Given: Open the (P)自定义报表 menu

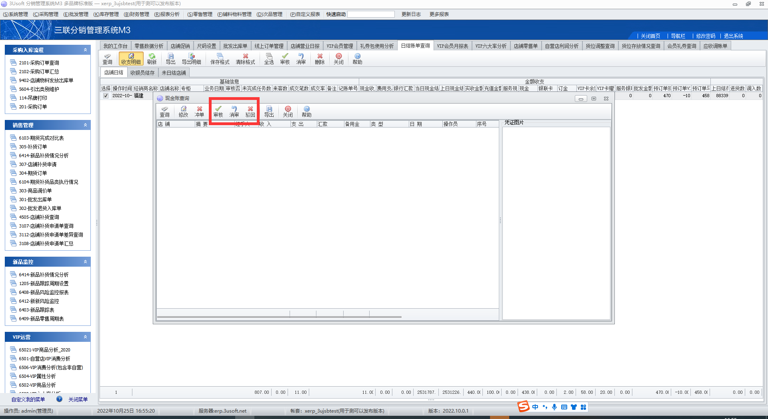Looking at the screenshot, I should point(305,14).
